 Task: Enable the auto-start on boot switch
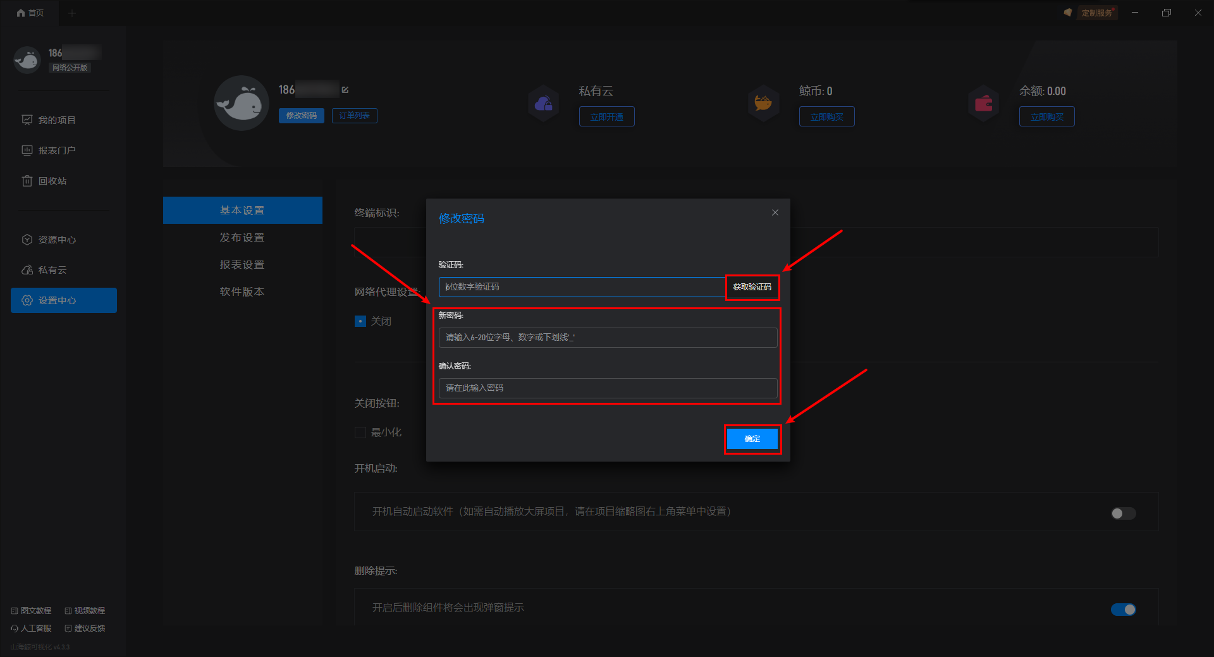point(1123,513)
